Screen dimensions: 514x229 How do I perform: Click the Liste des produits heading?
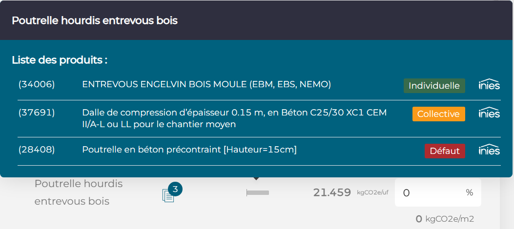coord(60,60)
